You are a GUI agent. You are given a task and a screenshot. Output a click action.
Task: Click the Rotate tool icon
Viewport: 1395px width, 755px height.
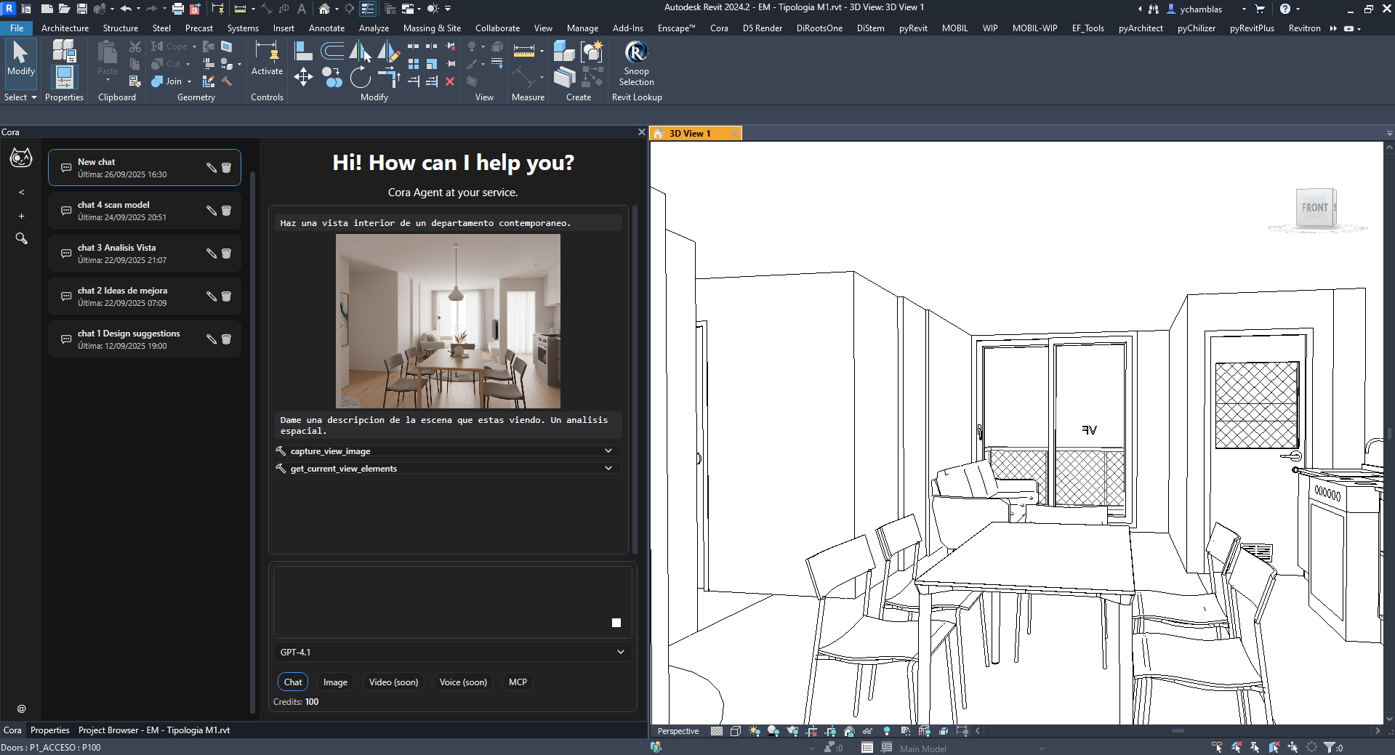[360, 77]
